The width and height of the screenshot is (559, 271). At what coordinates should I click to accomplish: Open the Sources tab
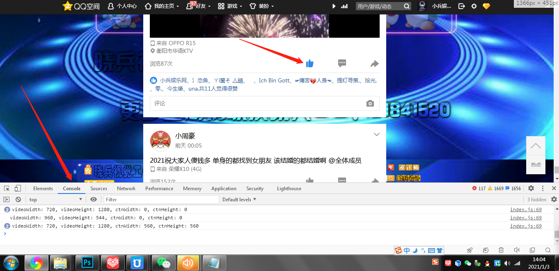[x=99, y=189]
